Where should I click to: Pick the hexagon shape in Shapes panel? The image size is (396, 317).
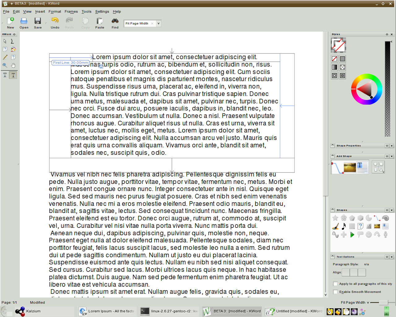(360, 218)
